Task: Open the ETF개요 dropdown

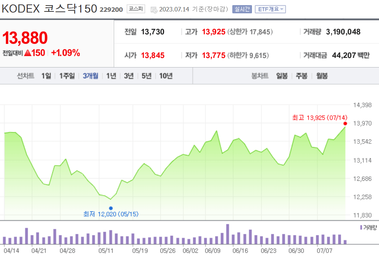Action: coord(270,9)
